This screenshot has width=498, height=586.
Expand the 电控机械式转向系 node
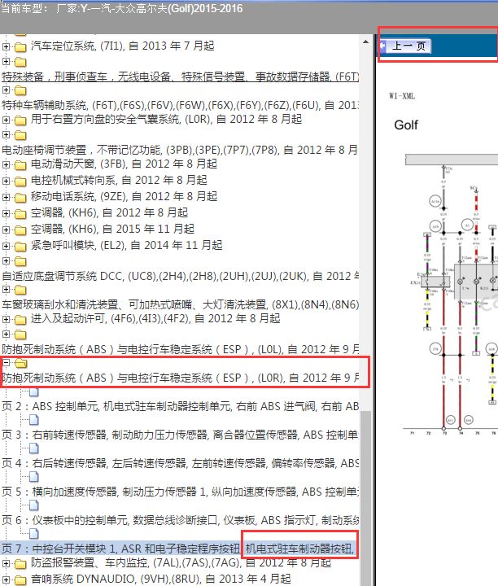pos(6,181)
